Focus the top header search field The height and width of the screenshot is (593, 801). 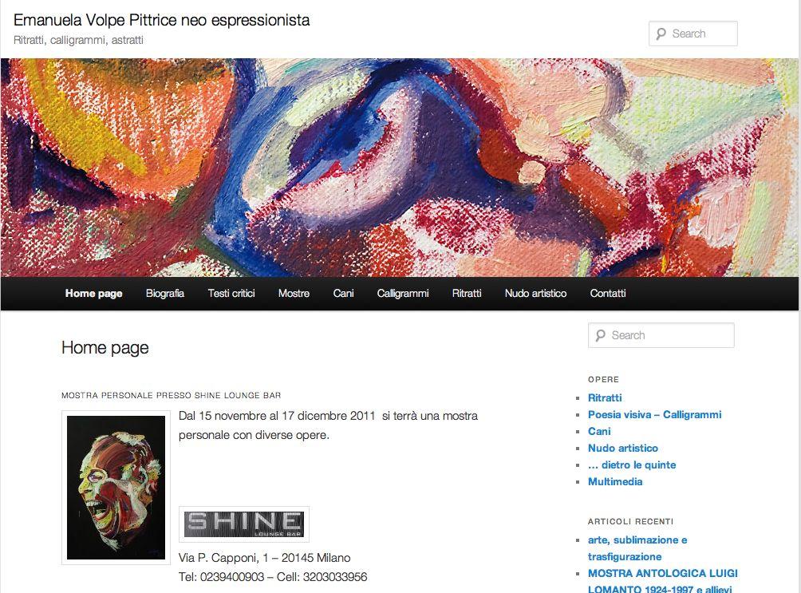693,34
